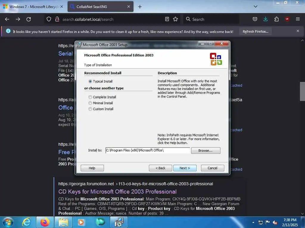Screen dimensions: 305x228
Task: Open the Firefox hamburger application menu
Action: pos(298,19)
